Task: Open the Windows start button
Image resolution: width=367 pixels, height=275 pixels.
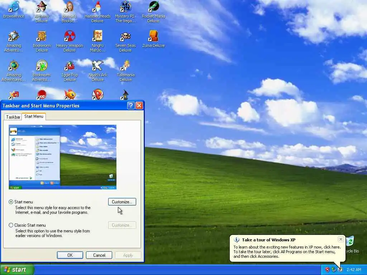Action: (x=17, y=270)
